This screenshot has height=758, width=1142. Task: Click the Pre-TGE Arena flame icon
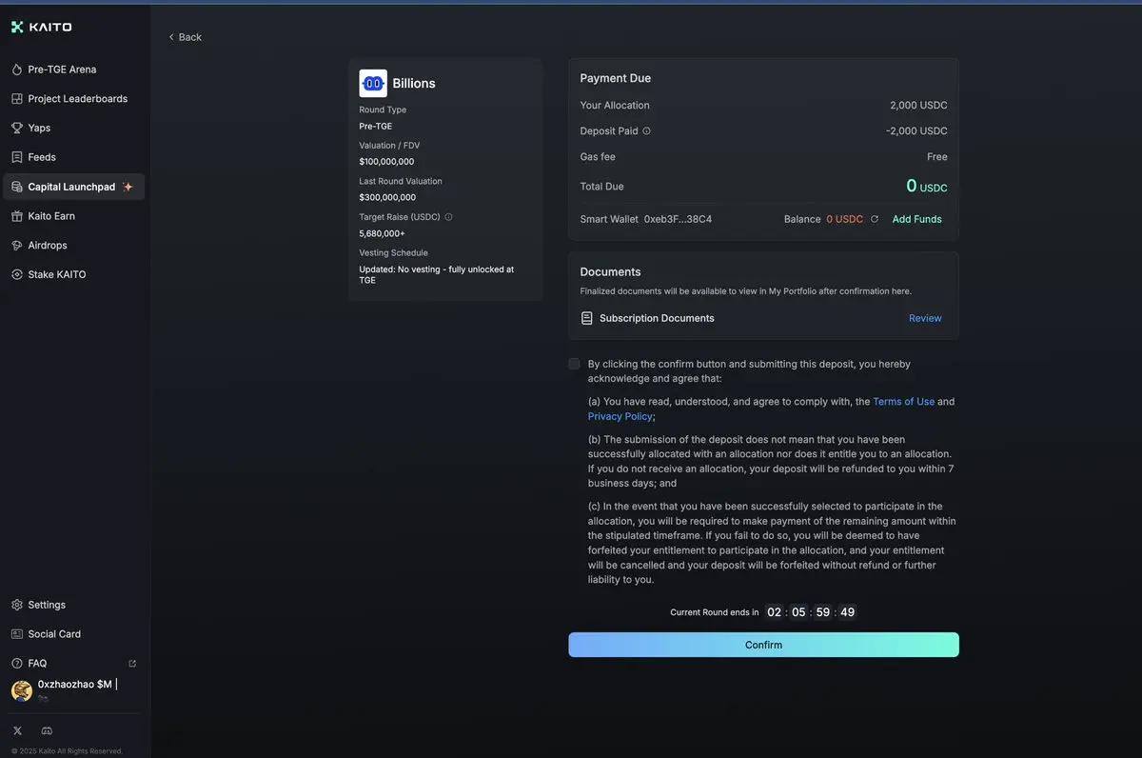pyautogui.click(x=17, y=70)
